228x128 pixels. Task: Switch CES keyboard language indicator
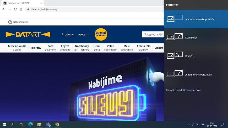(x=202, y=125)
